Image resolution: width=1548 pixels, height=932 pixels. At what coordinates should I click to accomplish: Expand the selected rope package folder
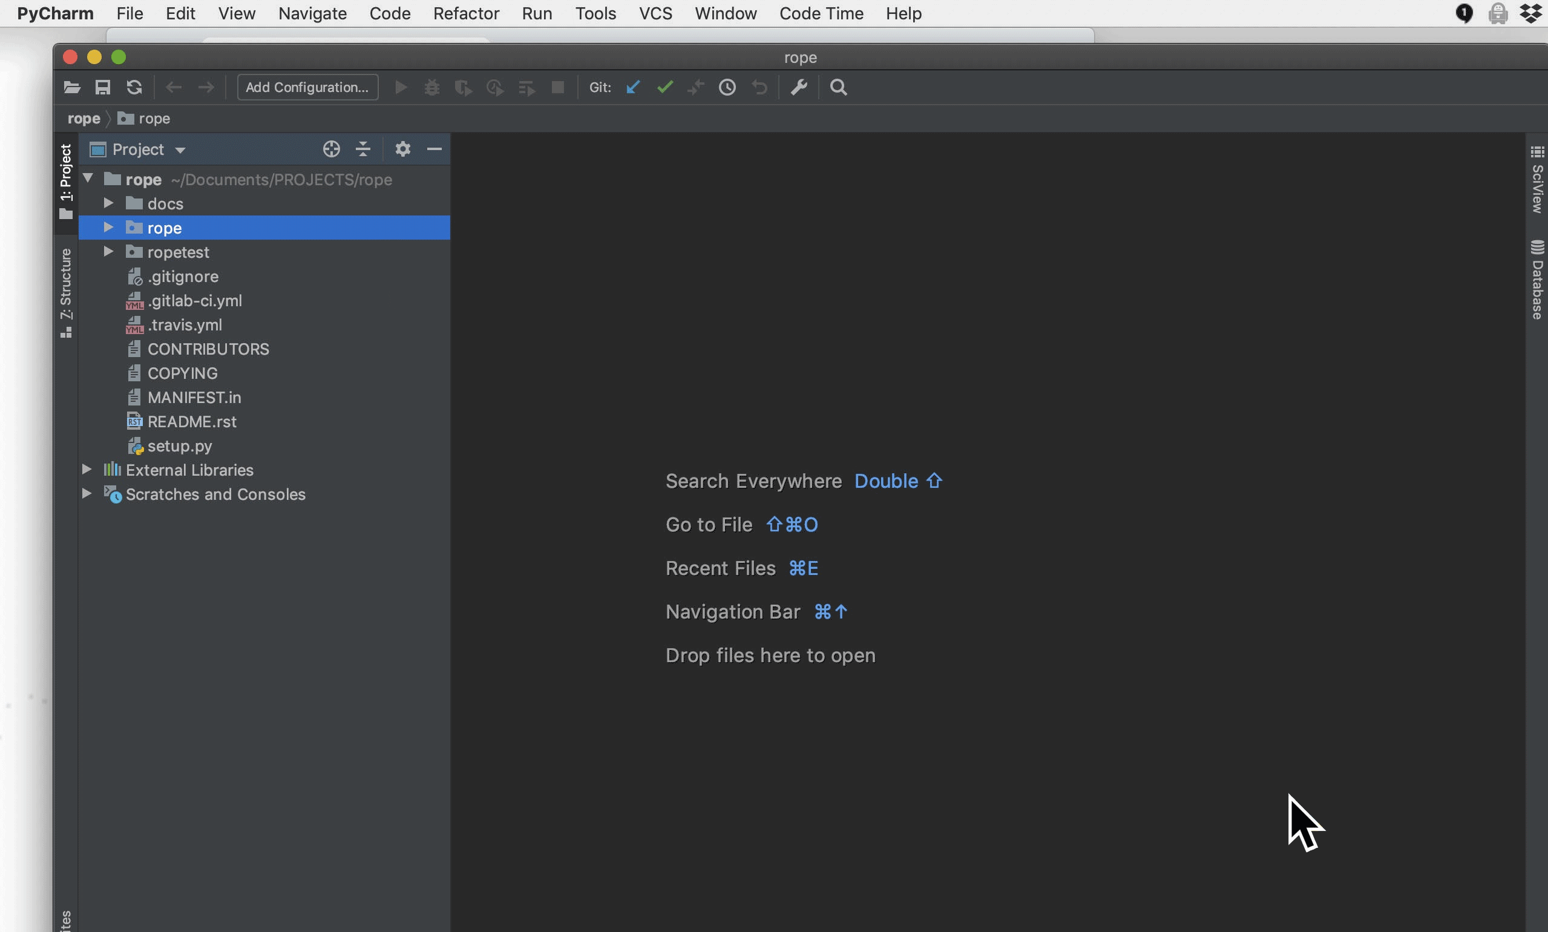(109, 227)
